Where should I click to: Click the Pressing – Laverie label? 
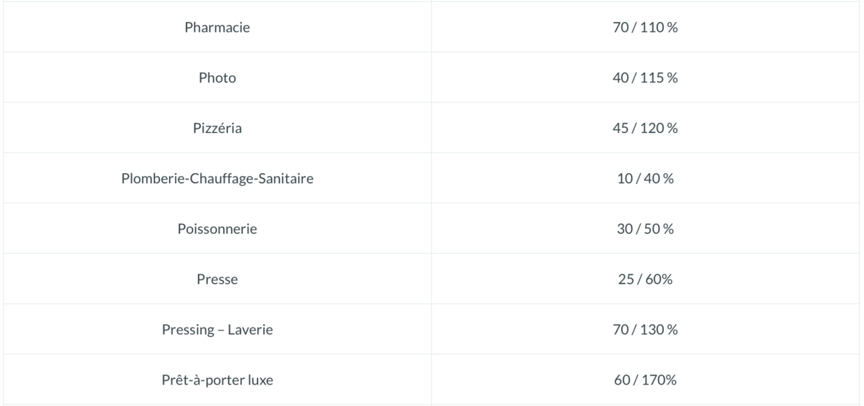coord(217,330)
